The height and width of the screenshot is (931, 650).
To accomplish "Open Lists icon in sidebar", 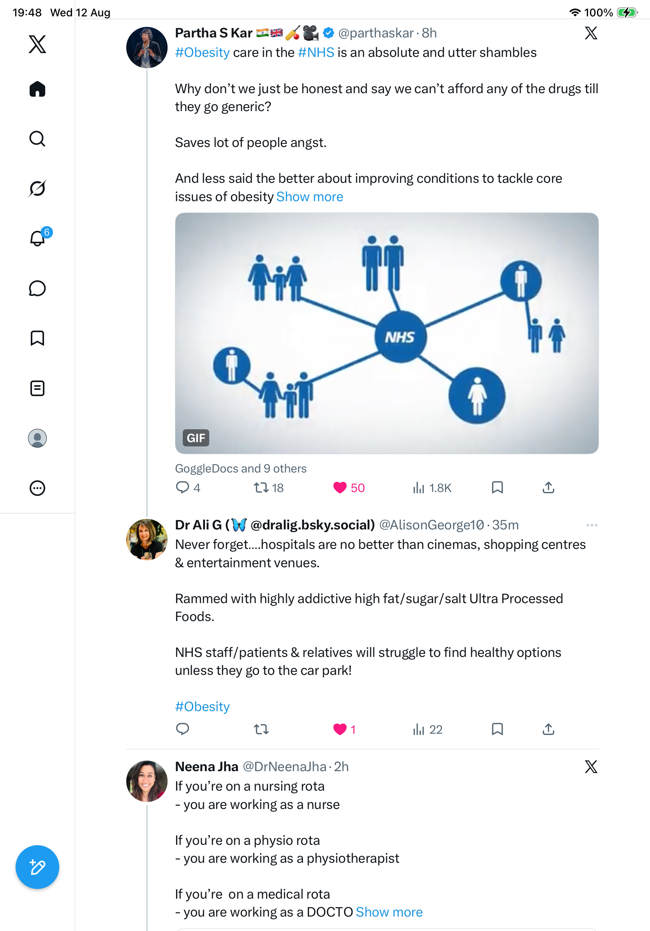I will click(x=37, y=388).
